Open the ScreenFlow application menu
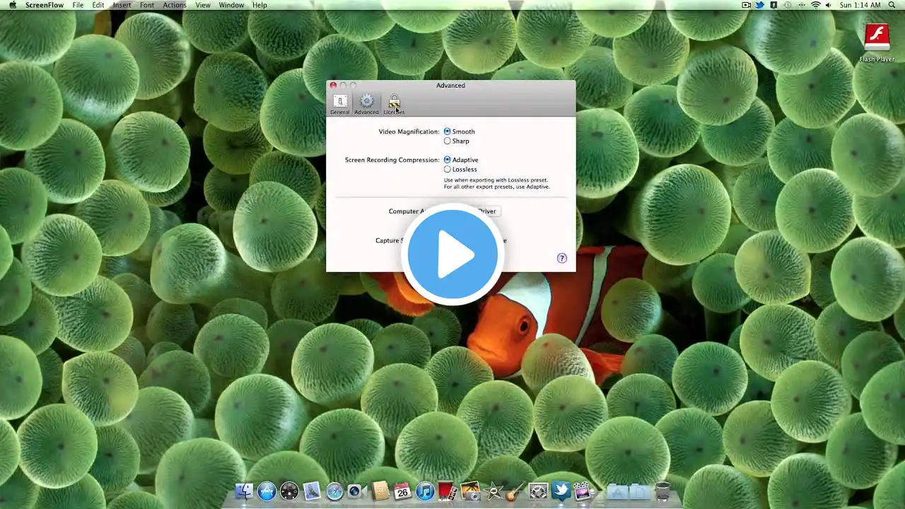This screenshot has width=905, height=509. pos(44,5)
